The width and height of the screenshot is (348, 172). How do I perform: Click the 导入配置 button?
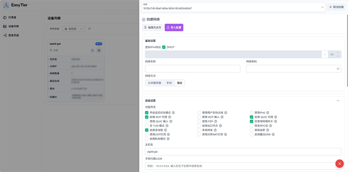pyautogui.click(x=174, y=27)
